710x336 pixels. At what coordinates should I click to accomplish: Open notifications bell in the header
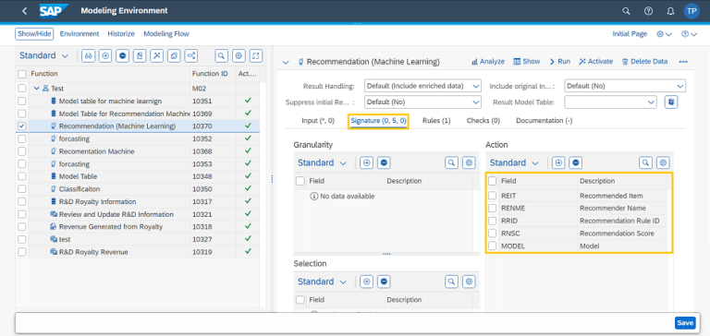[x=670, y=11]
